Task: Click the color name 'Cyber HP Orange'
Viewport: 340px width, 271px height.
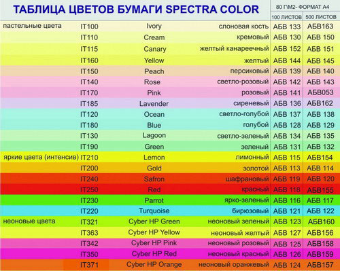Action: [154, 265]
